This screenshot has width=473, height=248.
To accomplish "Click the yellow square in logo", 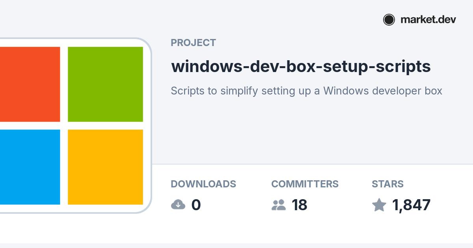I will coord(105,167).
